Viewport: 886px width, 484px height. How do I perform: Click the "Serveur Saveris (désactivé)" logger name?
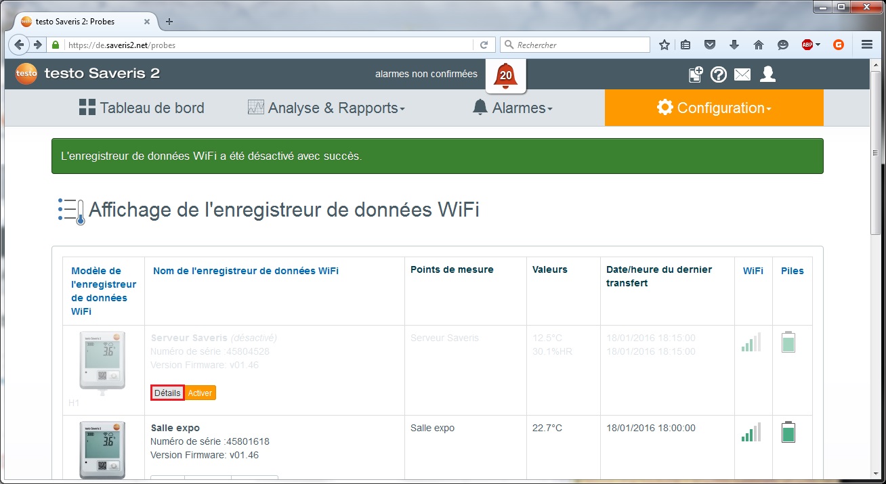(214, 338)
